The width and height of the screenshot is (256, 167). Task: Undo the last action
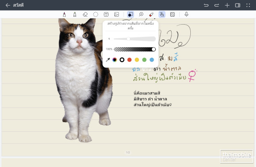(206, 5)
